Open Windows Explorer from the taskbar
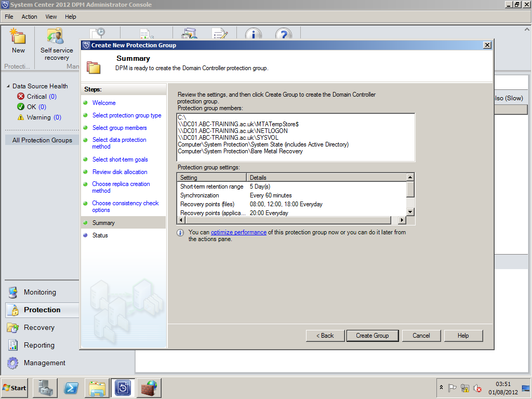Image resolution: width=532 pixels, height=399 pixels. point(97,388)
